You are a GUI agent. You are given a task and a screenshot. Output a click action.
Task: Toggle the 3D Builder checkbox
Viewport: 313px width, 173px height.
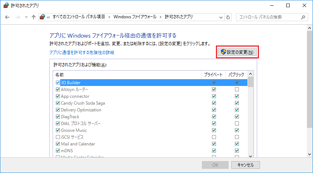click(x=58, y=82)
